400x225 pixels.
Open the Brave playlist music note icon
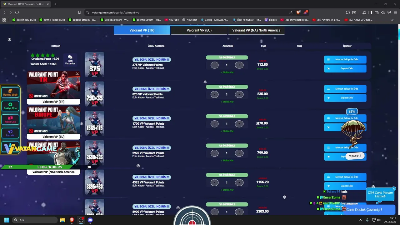[364, 12]
